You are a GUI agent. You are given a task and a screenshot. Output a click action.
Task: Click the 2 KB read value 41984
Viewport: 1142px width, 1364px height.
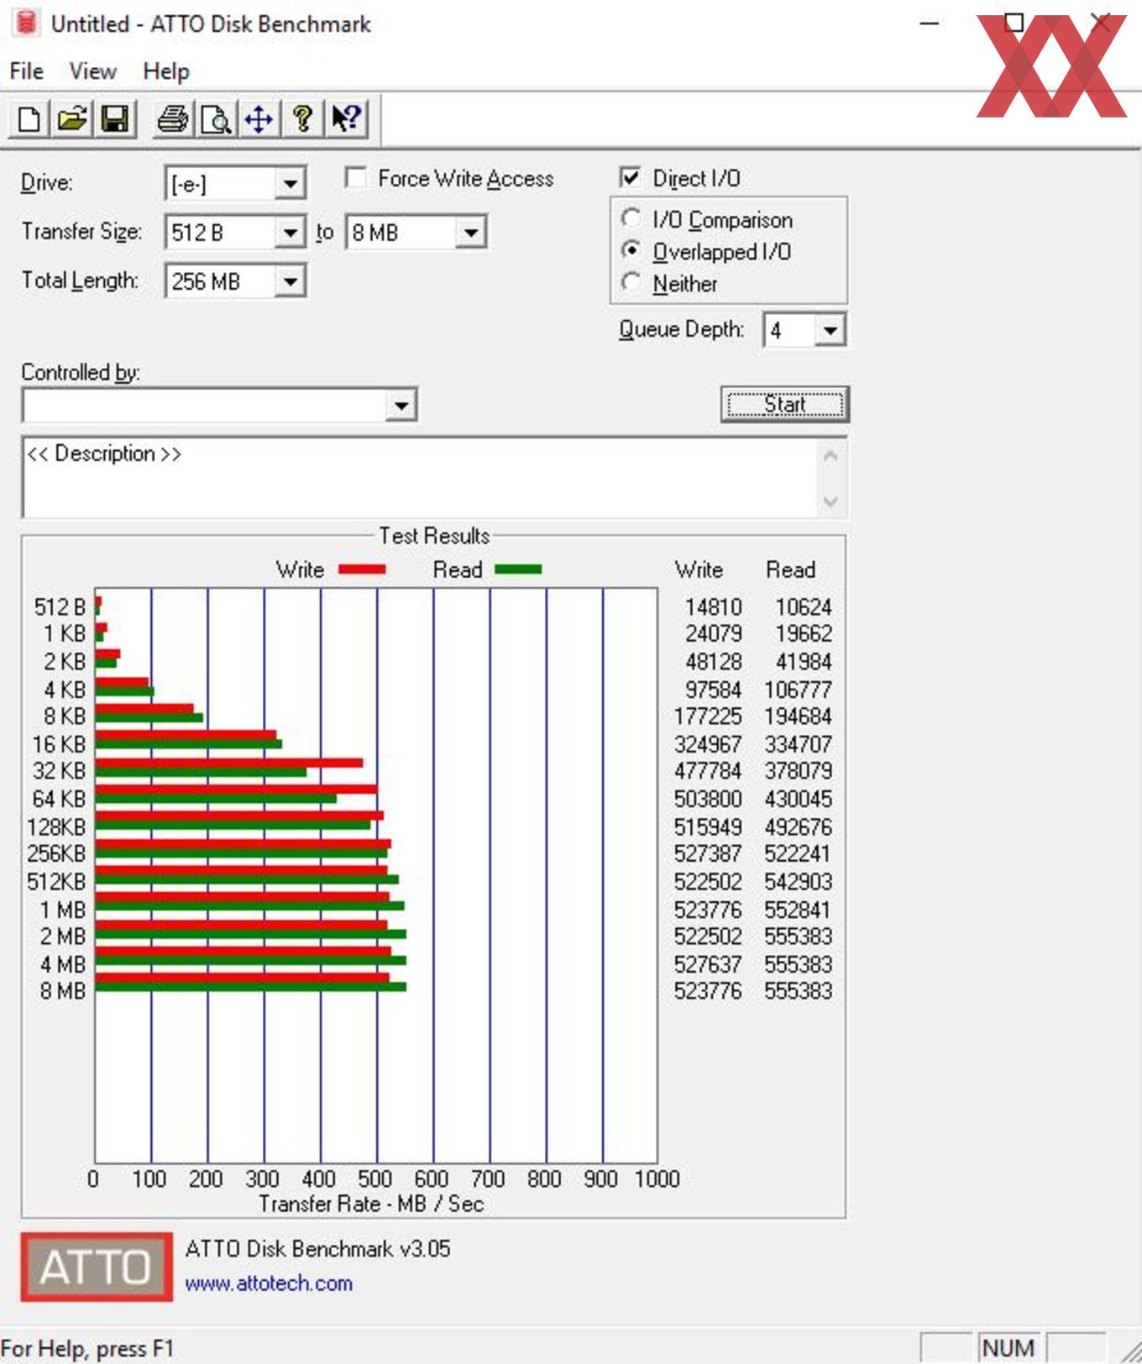(804, 662)
